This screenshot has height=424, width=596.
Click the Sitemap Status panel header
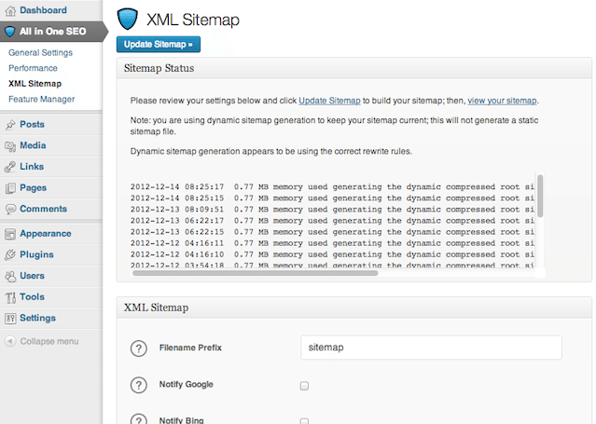pos(353,68)
